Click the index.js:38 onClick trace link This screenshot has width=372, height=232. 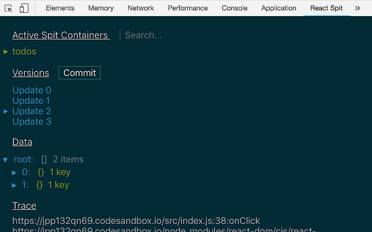click(136, 221)
